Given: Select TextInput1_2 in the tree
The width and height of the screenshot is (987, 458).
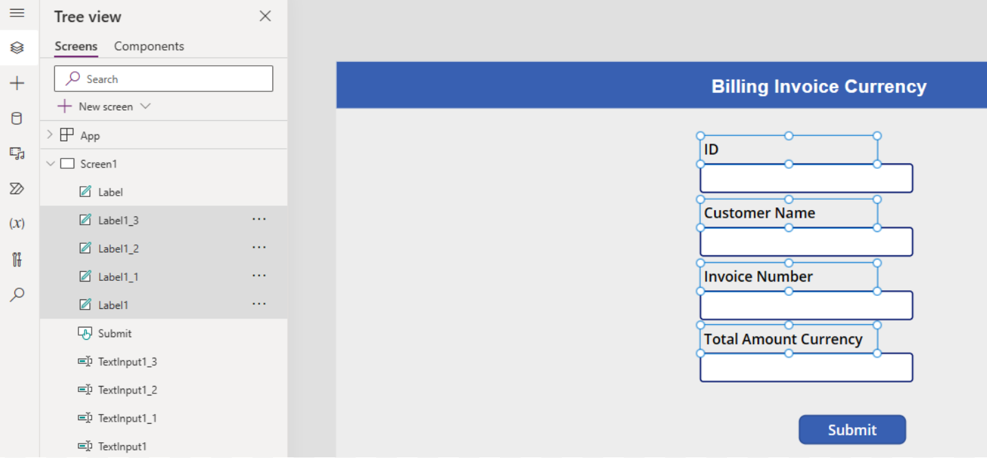Looking at the screenshot, I should click(x=127, y=390).
